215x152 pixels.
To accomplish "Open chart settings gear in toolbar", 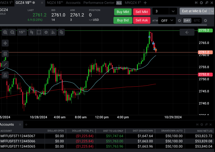I will click(x=46, y=32).
